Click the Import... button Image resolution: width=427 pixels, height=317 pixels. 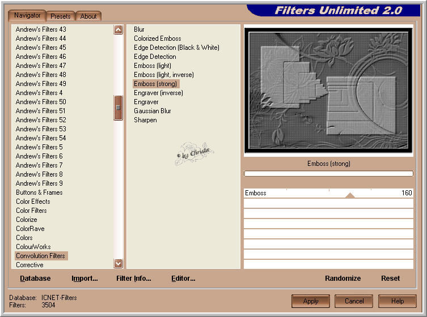pyautogui.click(x=84, y=279)
